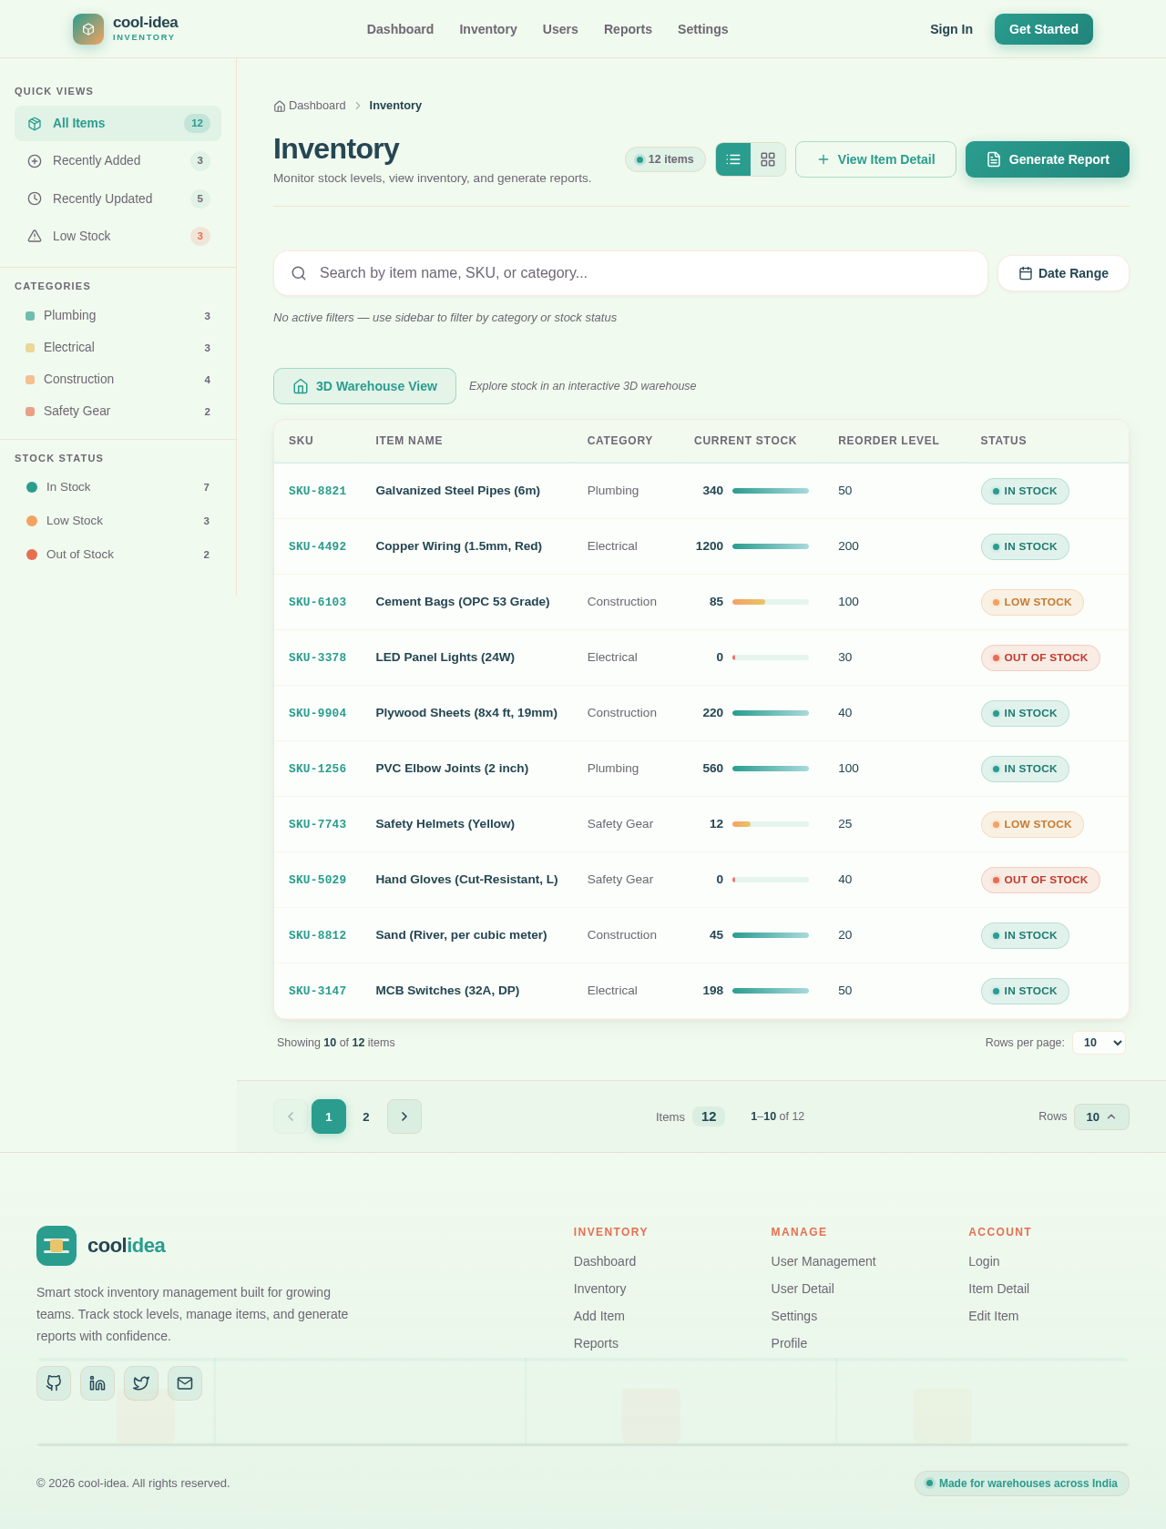Click the Twitter bird icon
This screenshot has width=1166, height=1529.
coord(141,1383)
